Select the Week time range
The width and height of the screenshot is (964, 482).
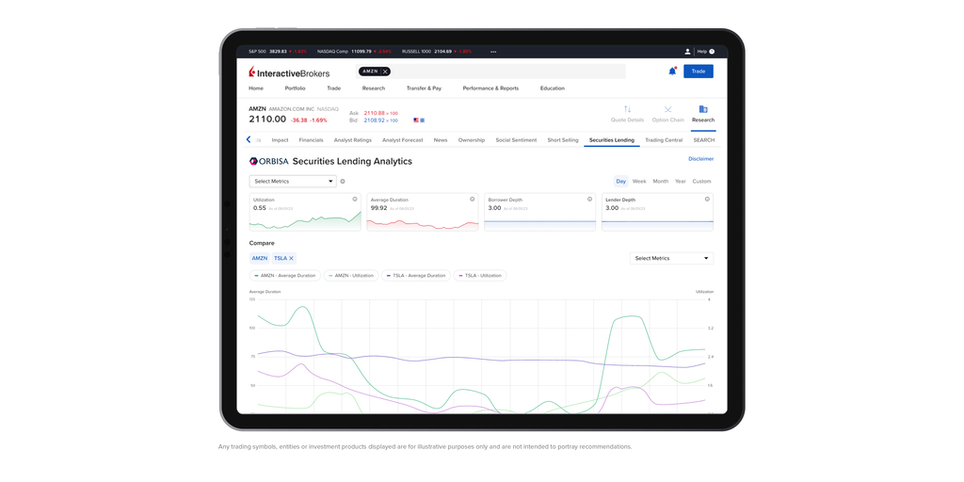[x=639, y=182]
